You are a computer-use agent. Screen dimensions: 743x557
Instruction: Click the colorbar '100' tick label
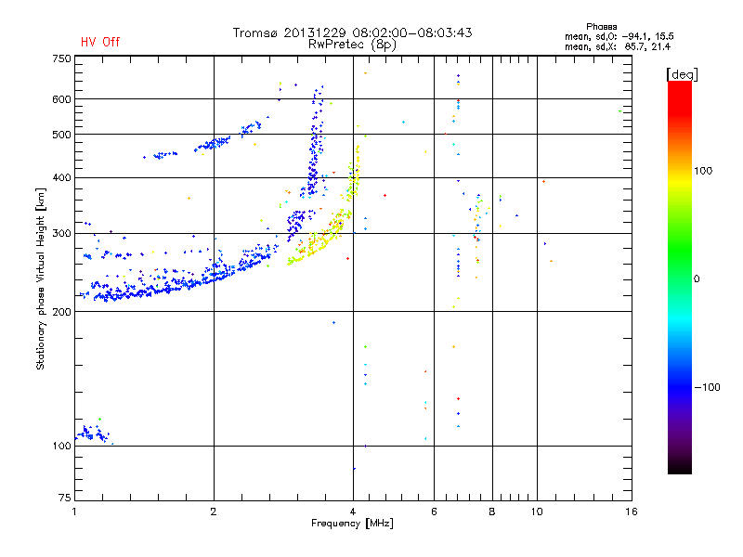pos(703,171)
